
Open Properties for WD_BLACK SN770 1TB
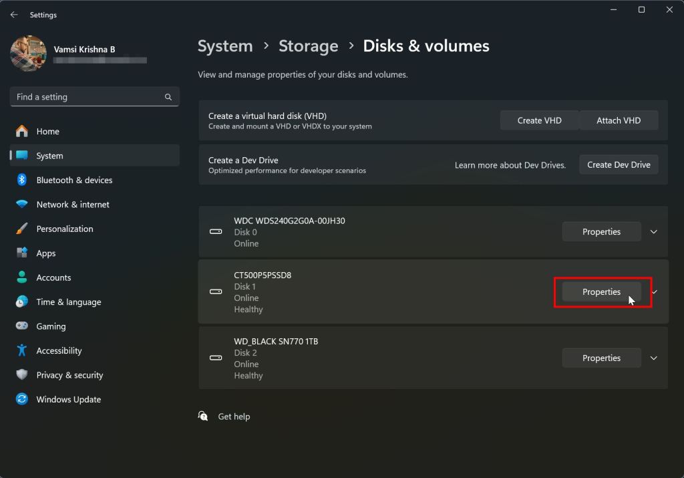[x=602, y=358]
